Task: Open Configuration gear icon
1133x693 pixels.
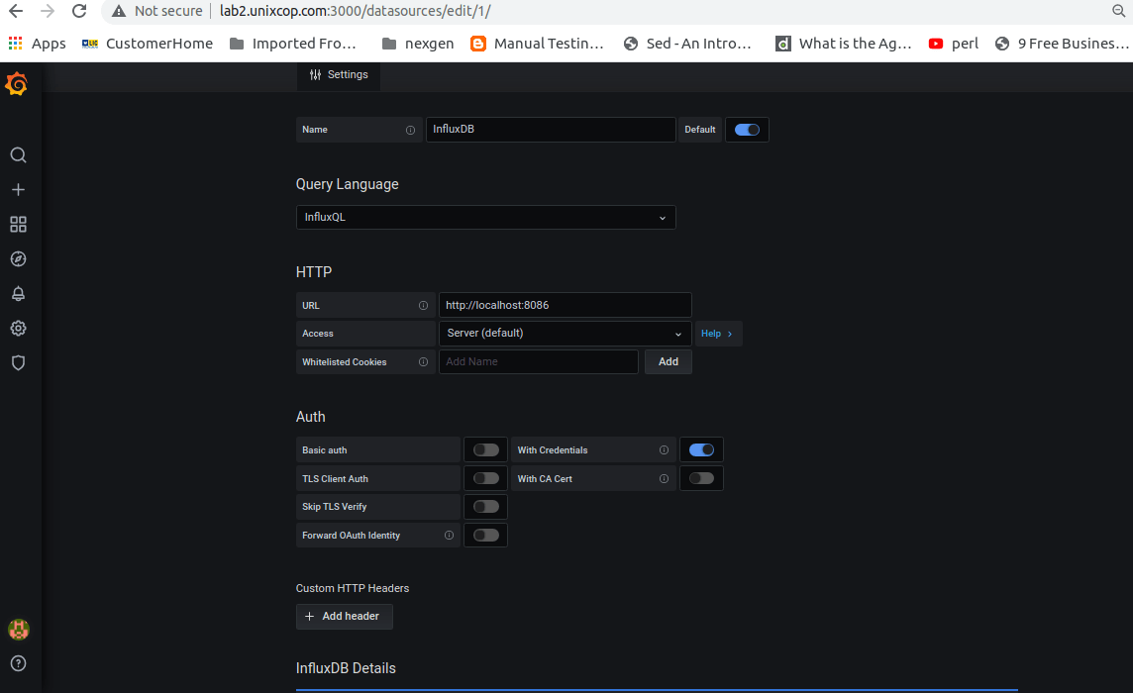Action: 18,328
